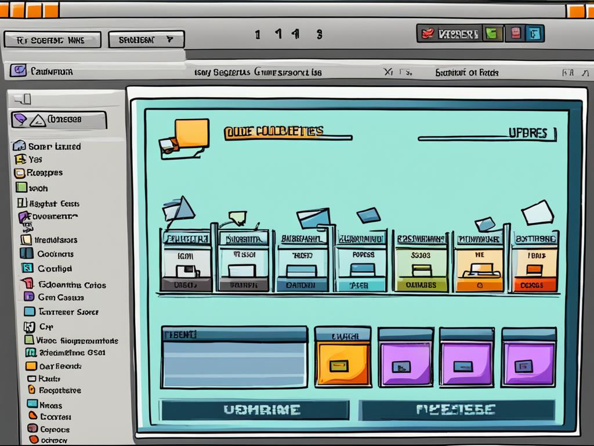Select the last purple tile on the right
Viewport: 594px width, 446px height.
click(x=529, y=364)
